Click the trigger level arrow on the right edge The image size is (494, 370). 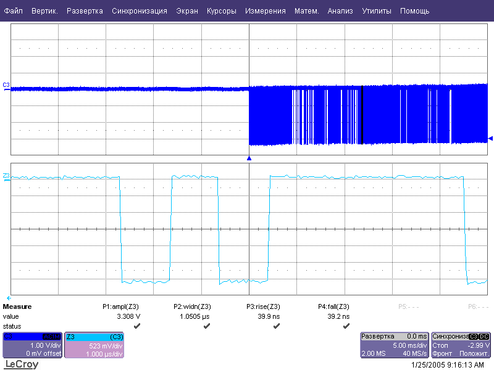490,139
